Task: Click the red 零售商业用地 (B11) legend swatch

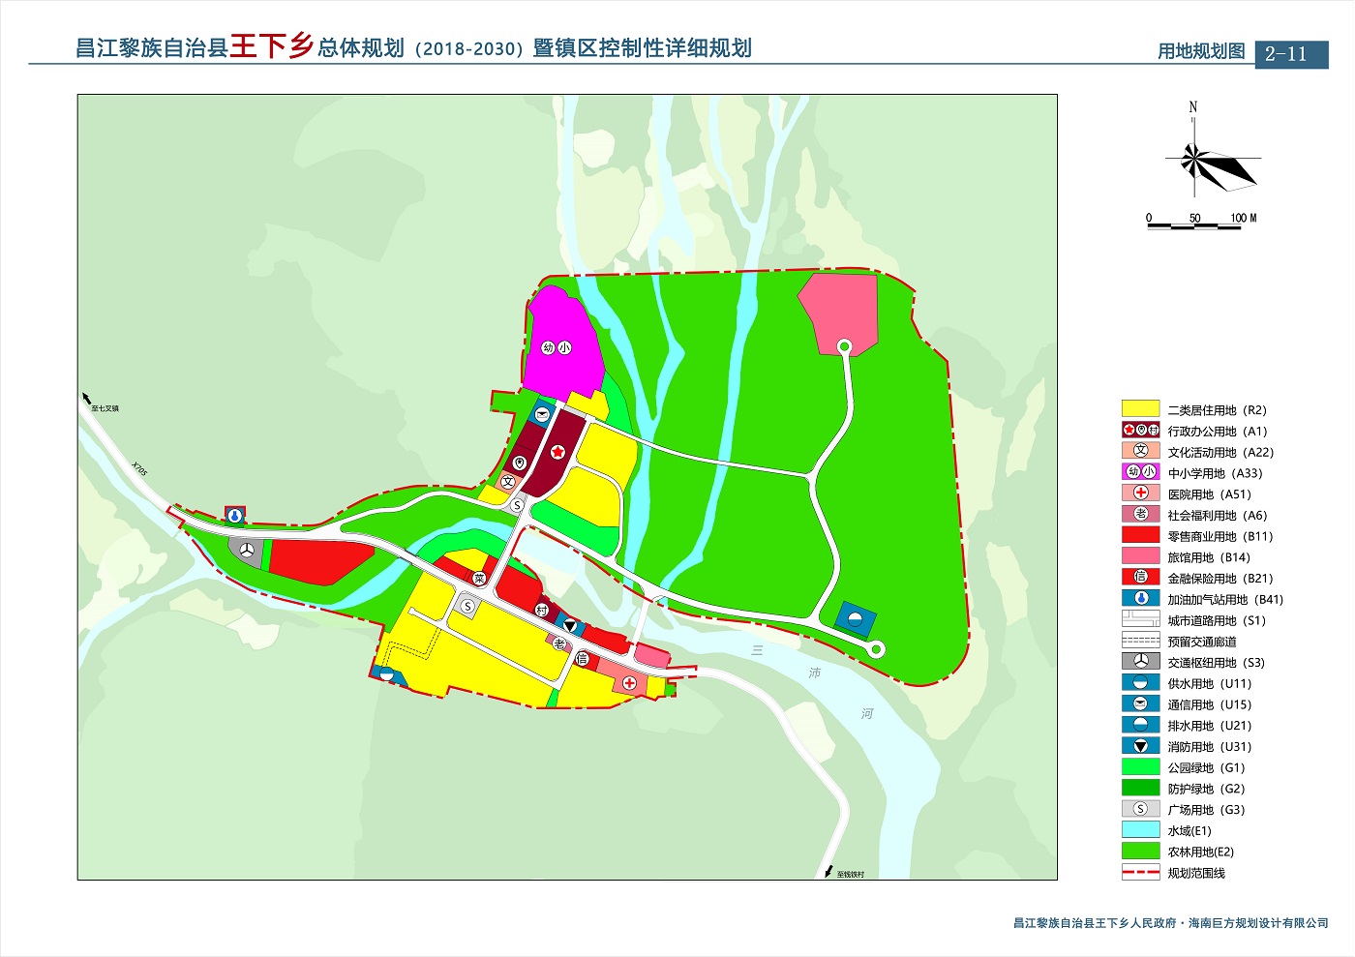Action: coord(1140,535)
